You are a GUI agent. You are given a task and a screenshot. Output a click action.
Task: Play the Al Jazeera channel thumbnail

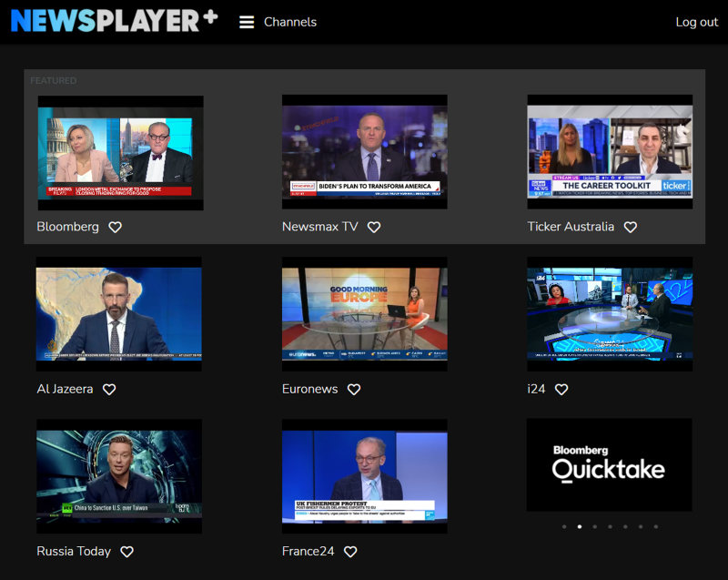[x=119, y=314]
